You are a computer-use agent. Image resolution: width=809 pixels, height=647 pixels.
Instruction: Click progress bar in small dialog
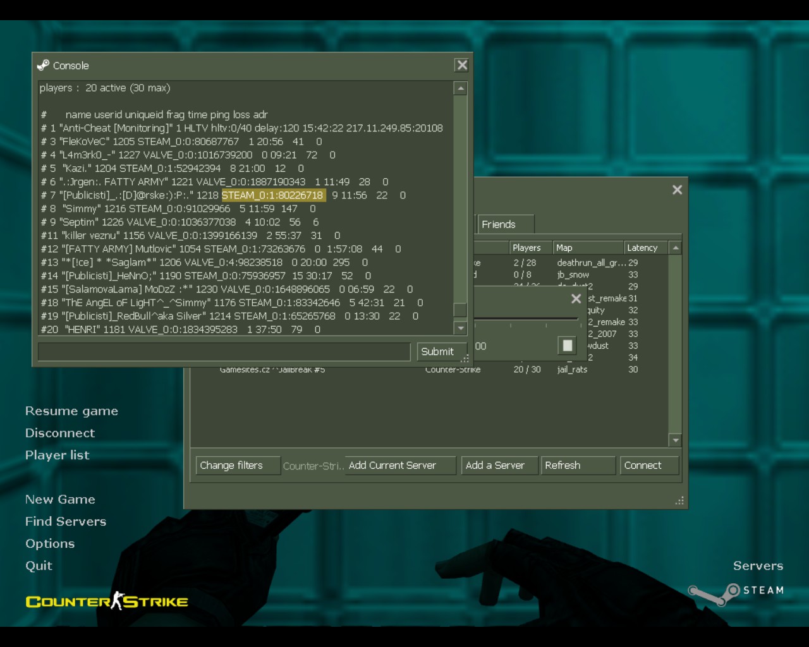[526, 318]
